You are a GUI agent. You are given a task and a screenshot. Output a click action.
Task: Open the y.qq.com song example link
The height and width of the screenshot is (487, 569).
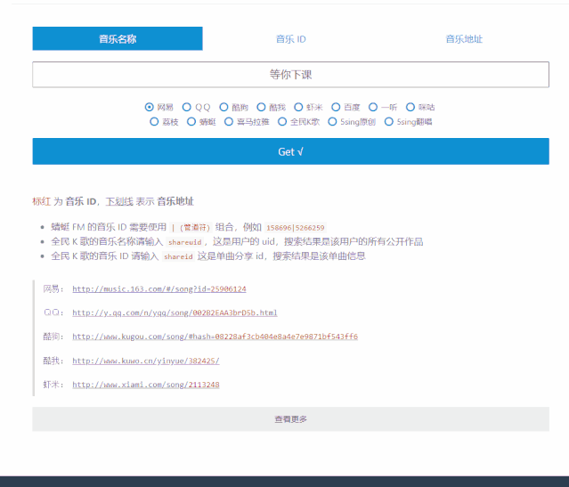point(175,313)
